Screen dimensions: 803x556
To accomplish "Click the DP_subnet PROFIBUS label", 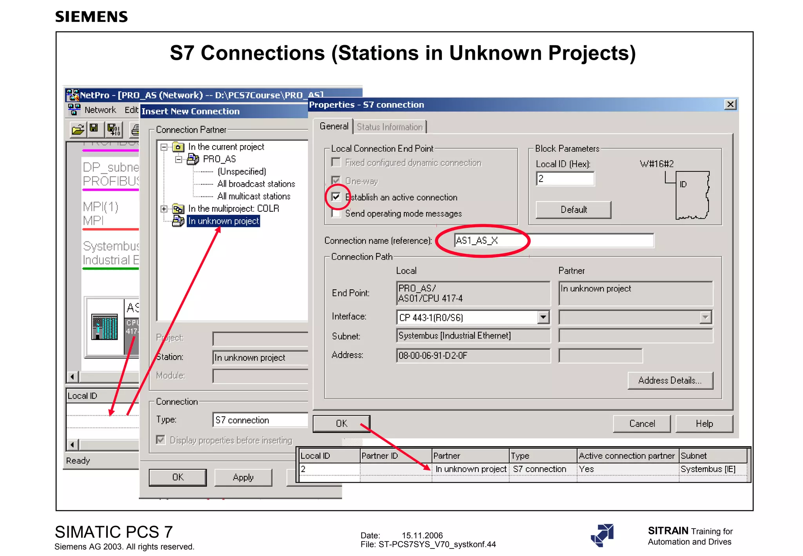I will (x=111, y=174).
